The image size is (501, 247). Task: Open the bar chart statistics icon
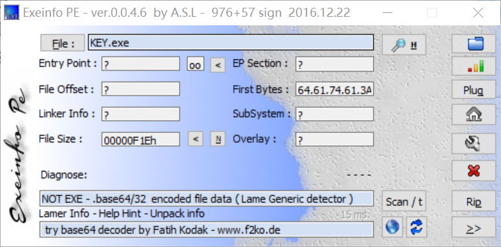474,67
